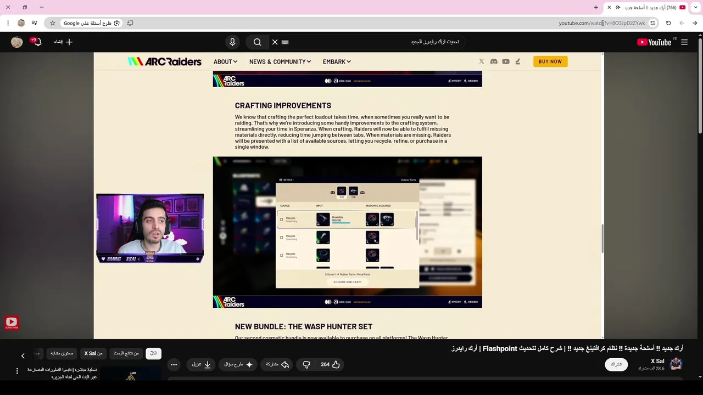Viewport: 703px width, 395px height.
Task: Close the YouTube browser tab
Action: (609, 7)
